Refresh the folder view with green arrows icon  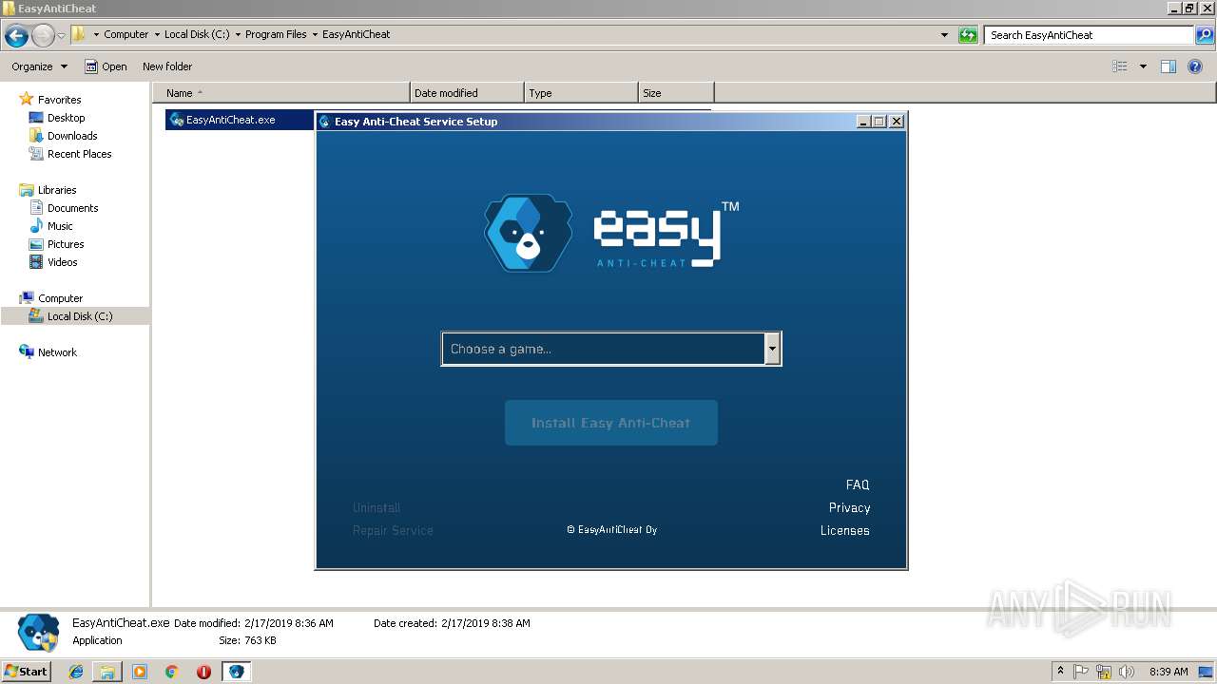point(968,35)
